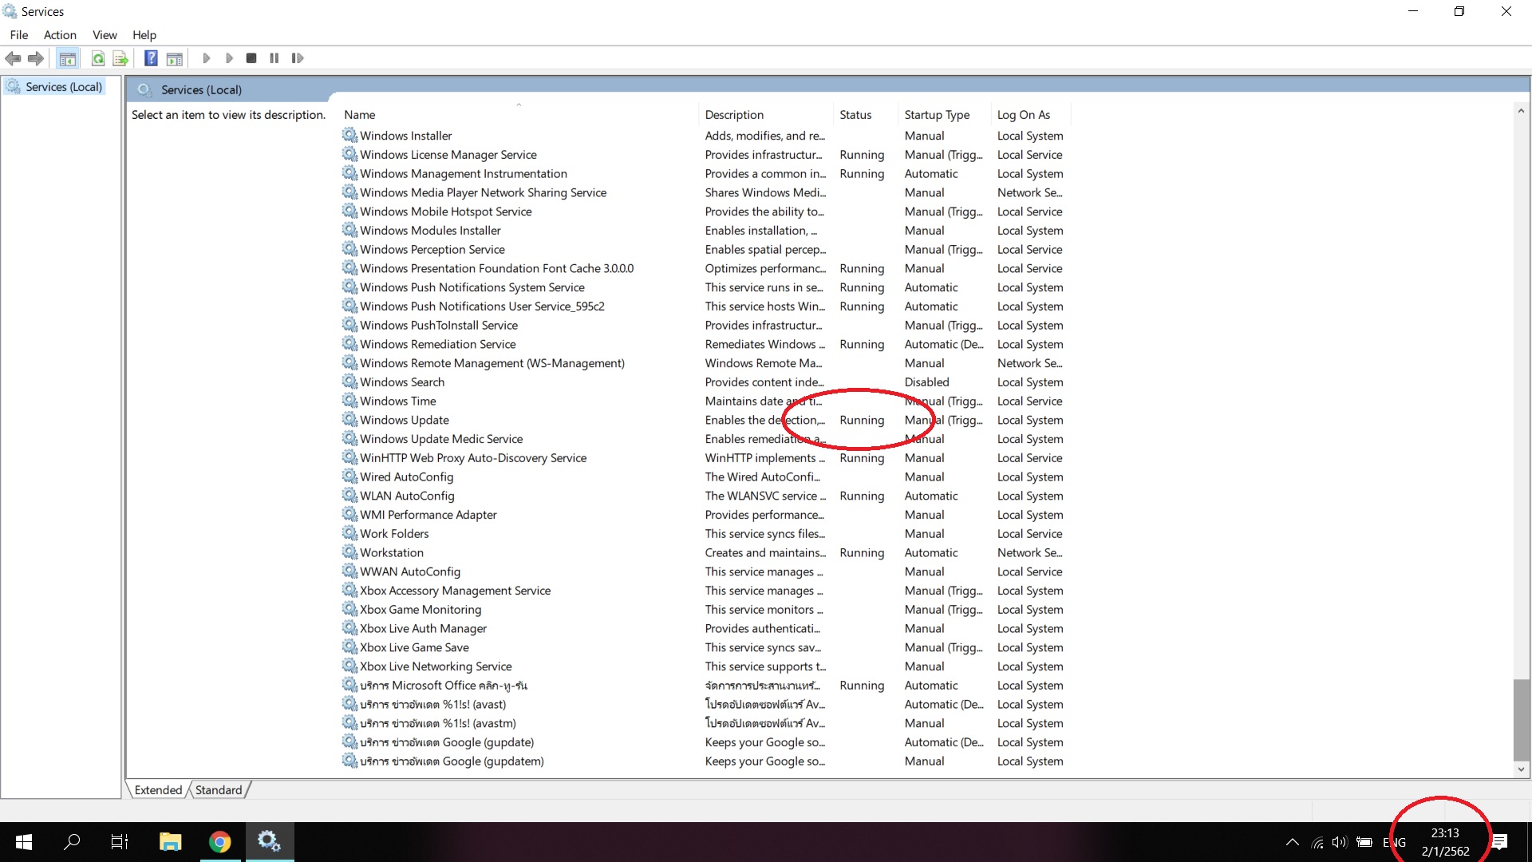Open the Windows Start menu
This screenshot has width=1532, height=862.
click(24, 842)
